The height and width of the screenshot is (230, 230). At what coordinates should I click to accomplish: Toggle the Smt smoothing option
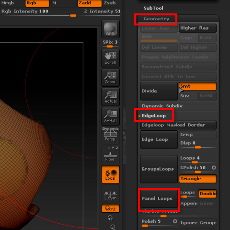197,86
